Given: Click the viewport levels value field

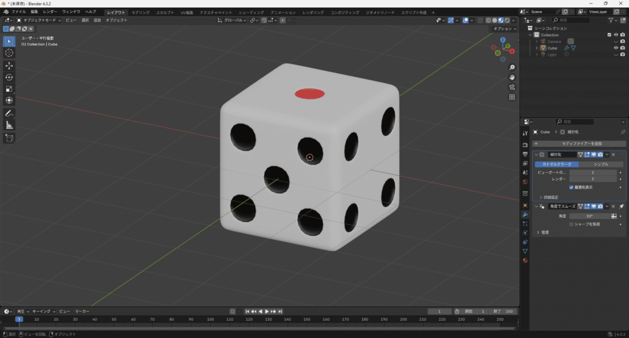Looking at the screenshot, I should click(x=593, y=173).
